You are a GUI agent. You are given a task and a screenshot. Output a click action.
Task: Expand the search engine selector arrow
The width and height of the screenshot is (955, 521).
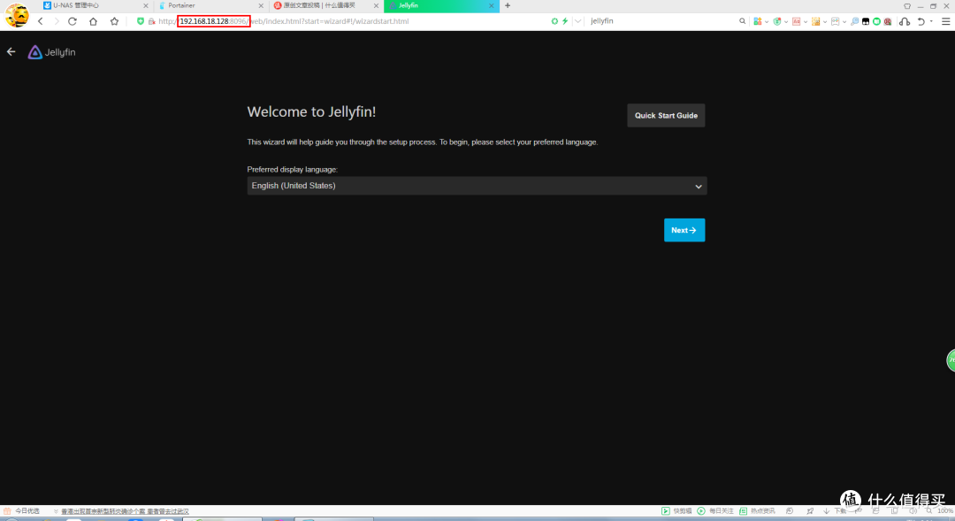tap(577, 21)
